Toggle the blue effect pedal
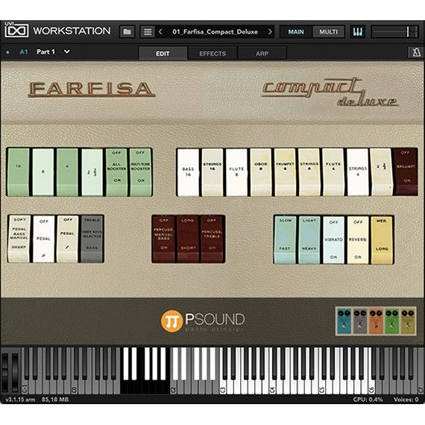This screenshot has width=425, height=425. (344, 321)
